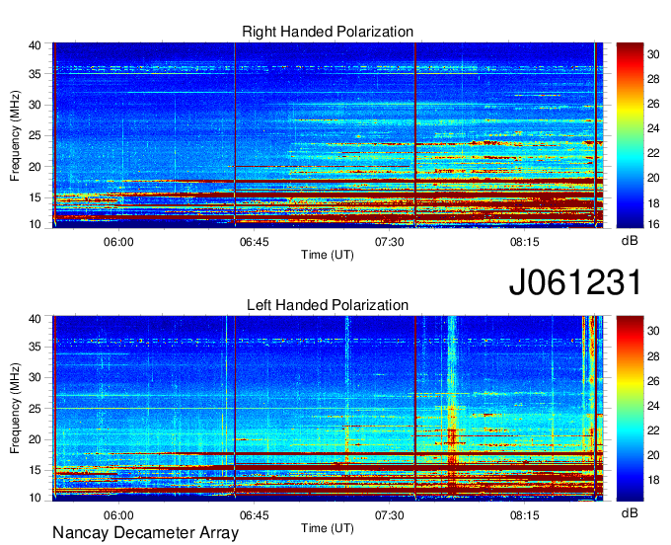
Task: Click the dB unit label under lower colorbar
Action: click(630, 512)
